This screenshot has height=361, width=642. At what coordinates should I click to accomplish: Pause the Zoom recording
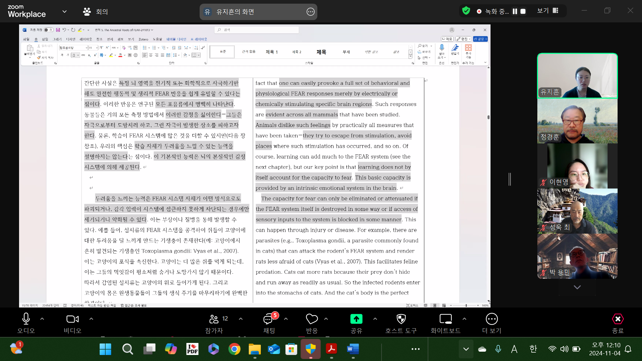point(515,11)
